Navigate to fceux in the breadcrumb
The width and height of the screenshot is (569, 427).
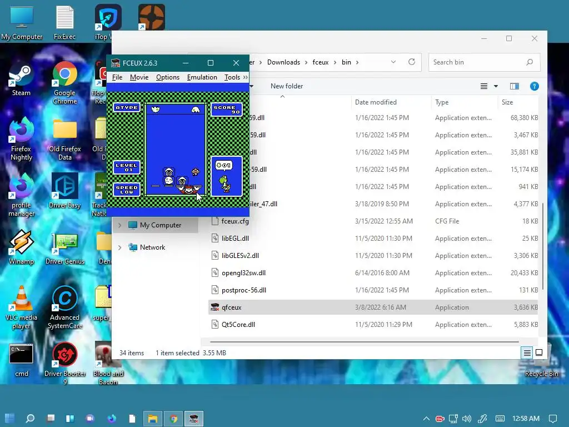pyautogui.click(x=321, y=62)
